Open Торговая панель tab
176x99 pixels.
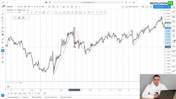point(66,97)
